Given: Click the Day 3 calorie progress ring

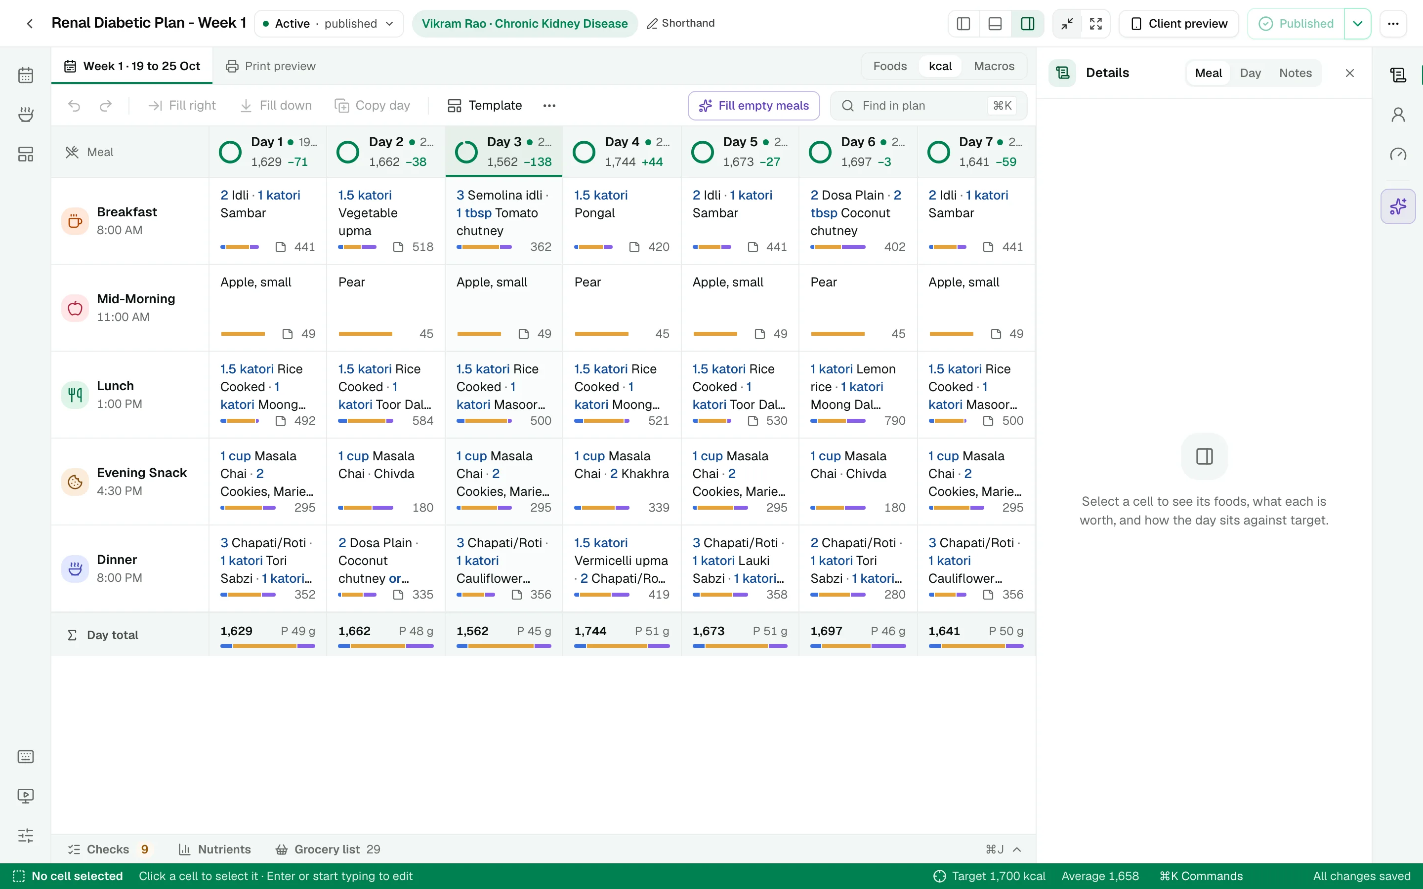Looking at the screenshot, I should coord(466,152).
